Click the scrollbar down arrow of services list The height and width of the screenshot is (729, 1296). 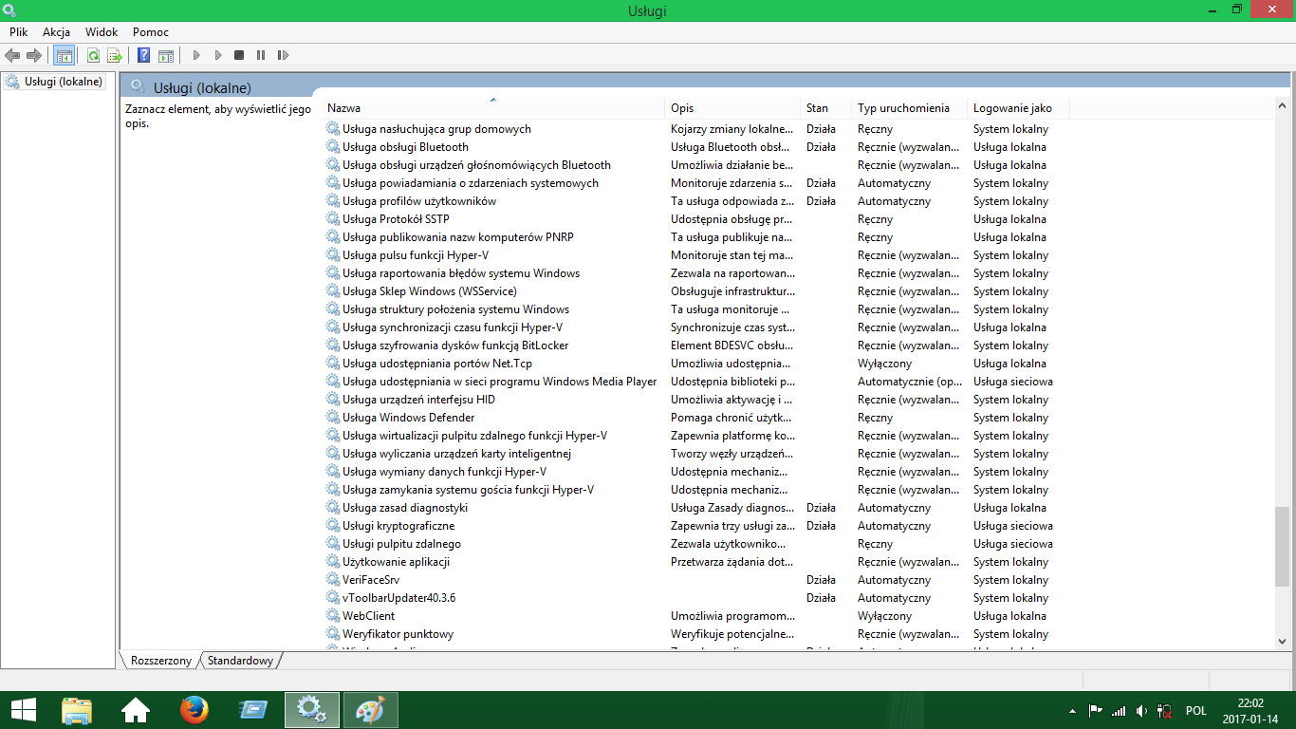(1283, 643)
